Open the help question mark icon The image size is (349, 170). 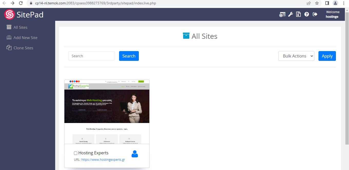coord(307,14)
